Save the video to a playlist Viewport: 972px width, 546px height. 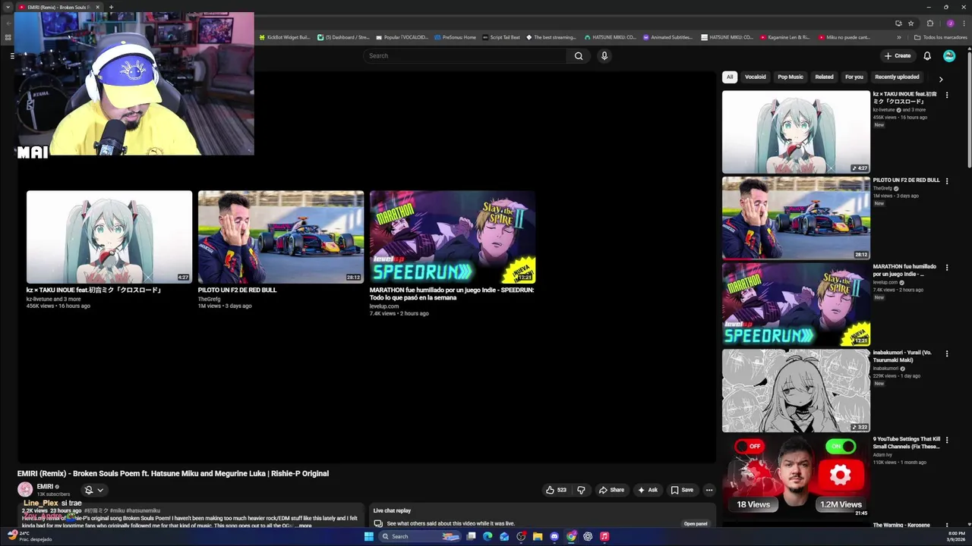[x=682, y=490]
